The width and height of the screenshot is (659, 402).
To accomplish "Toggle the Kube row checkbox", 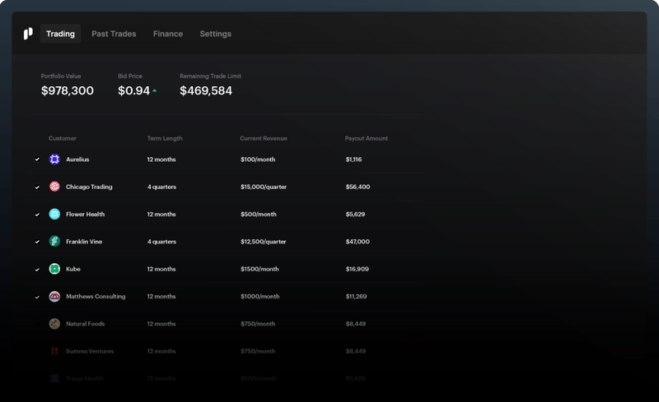I will click(x=37, y=270).
